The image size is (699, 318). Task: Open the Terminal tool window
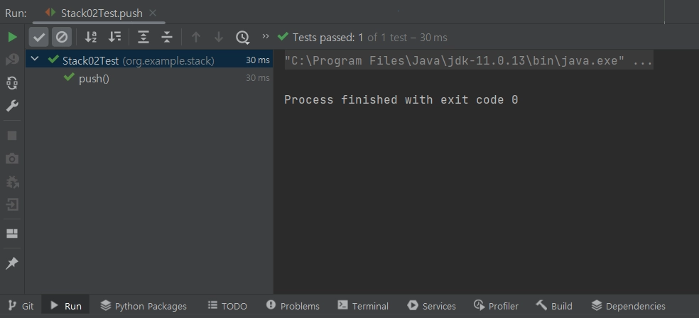pos(363,306)
